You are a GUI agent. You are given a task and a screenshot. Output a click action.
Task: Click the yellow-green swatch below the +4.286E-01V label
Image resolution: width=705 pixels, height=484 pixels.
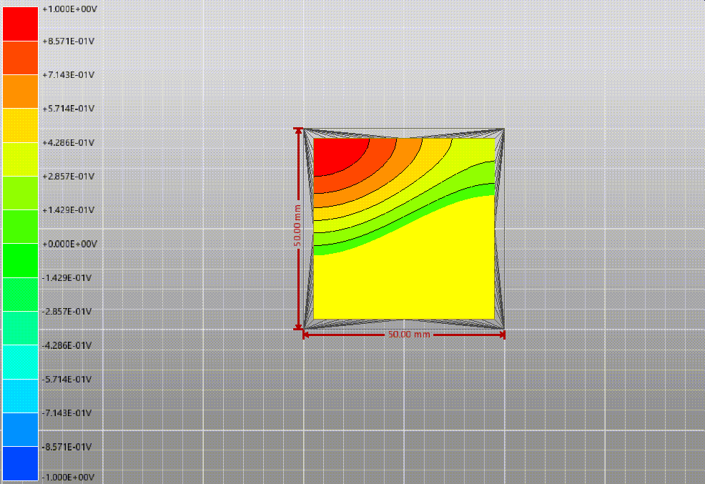click(20, 159)
